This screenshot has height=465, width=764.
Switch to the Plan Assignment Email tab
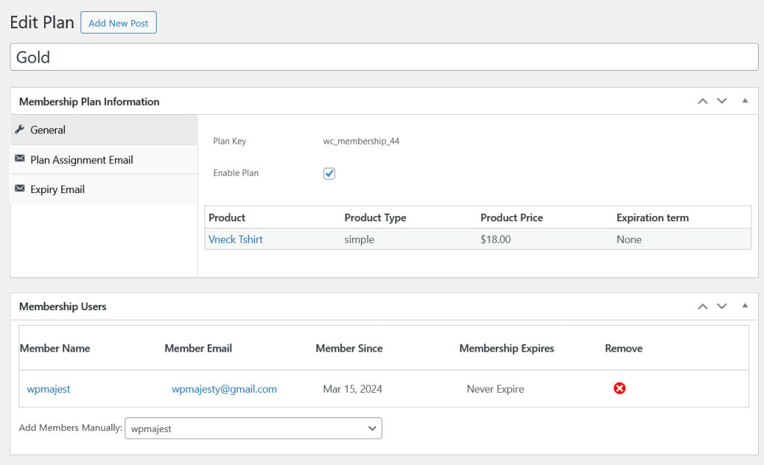[81, 159]
